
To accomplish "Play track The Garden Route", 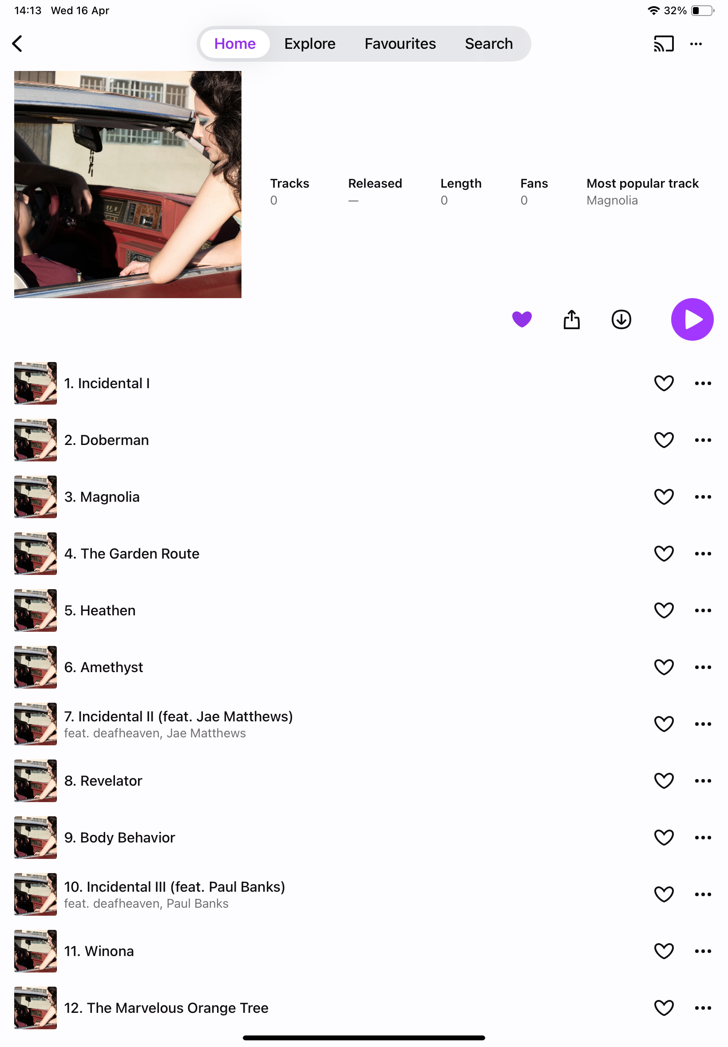I will pos(131,553).
